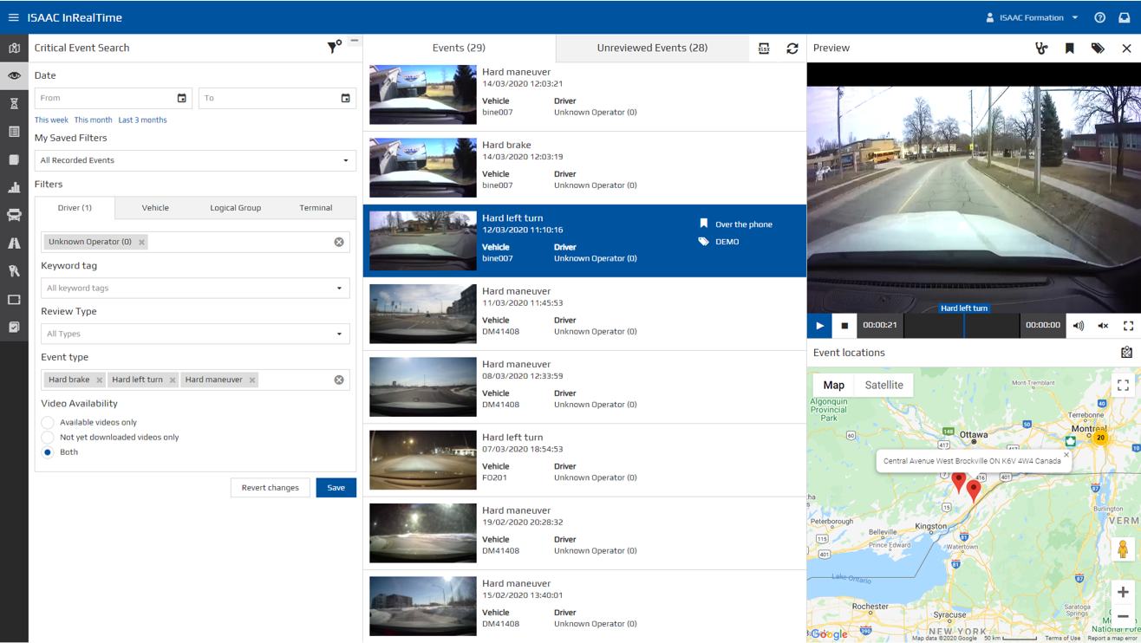This screenshot has height=643, width=1141.
Task: Open the From date calendar picker
Action: tap(181, 98)
